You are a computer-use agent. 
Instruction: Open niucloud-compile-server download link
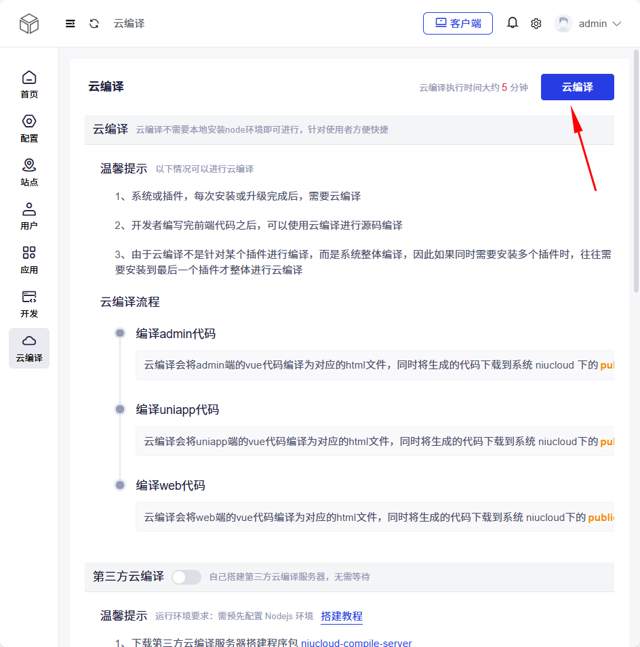356,643
